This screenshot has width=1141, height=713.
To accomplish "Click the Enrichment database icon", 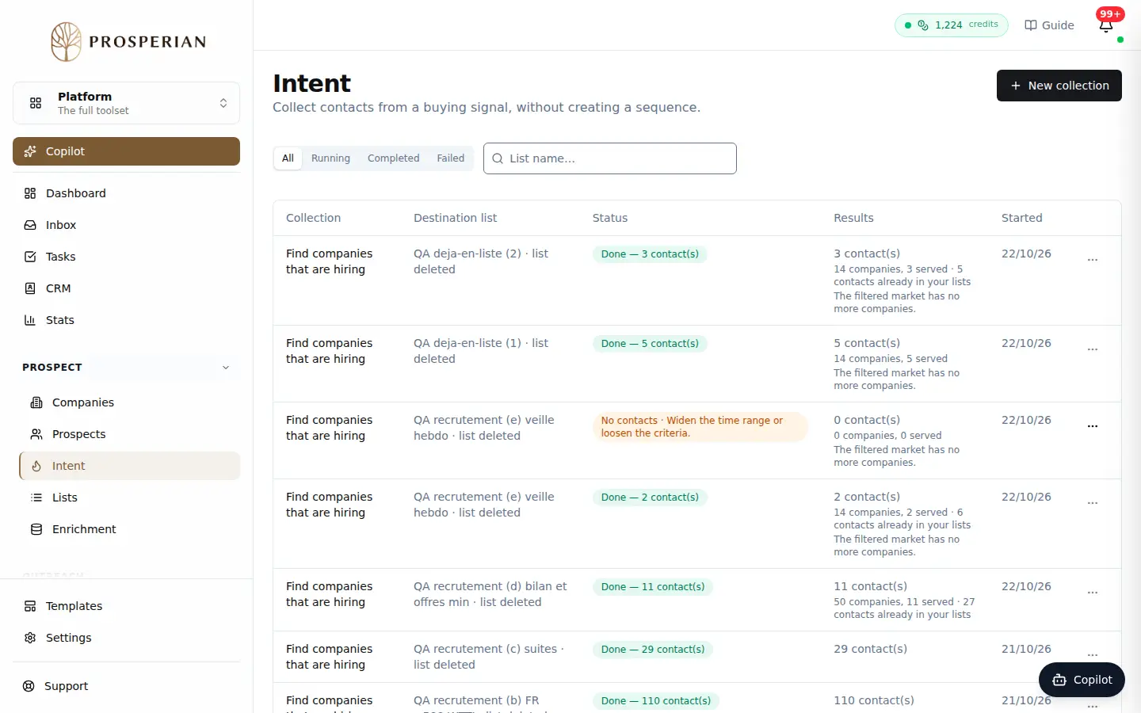I will [x=36, y=529].
